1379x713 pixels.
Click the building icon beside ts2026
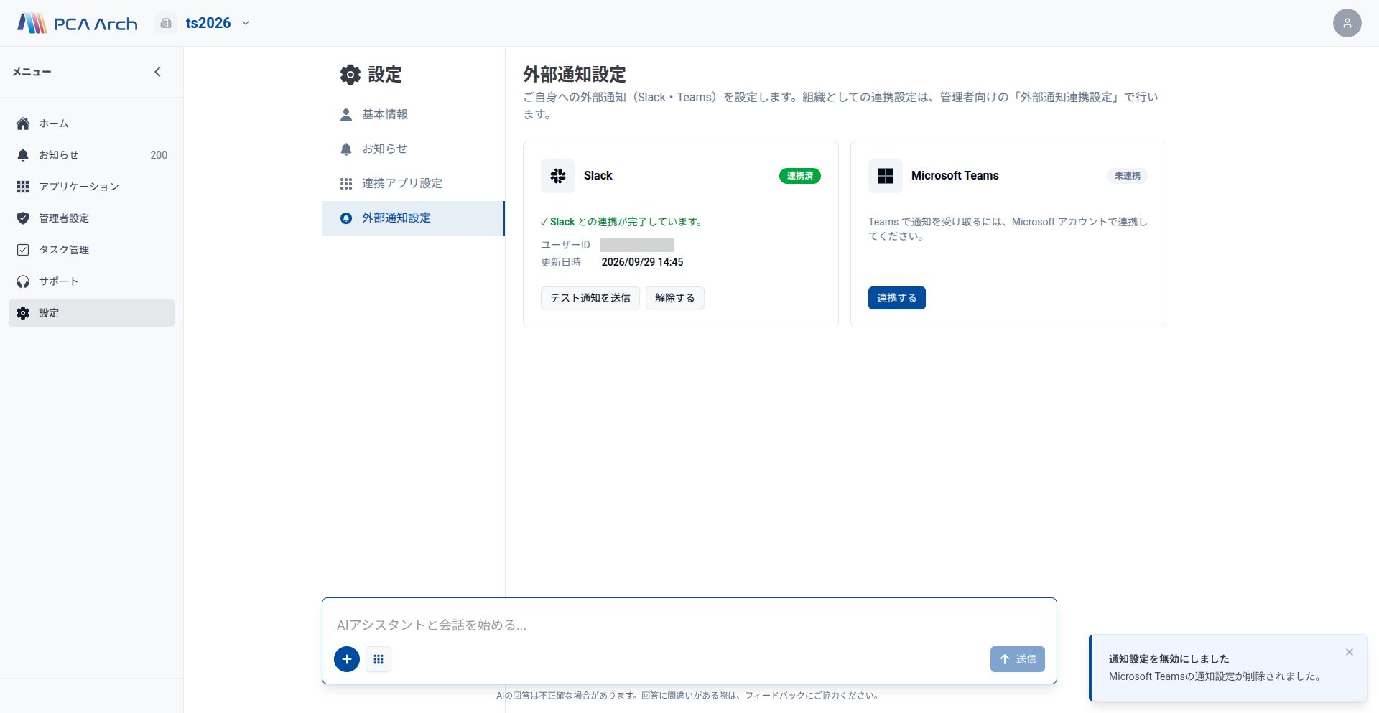click(166, 23)
